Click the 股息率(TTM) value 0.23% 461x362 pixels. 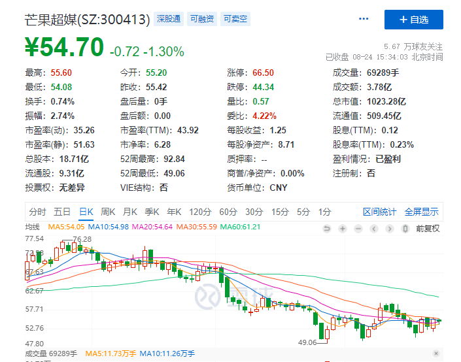tap(402, 144)
